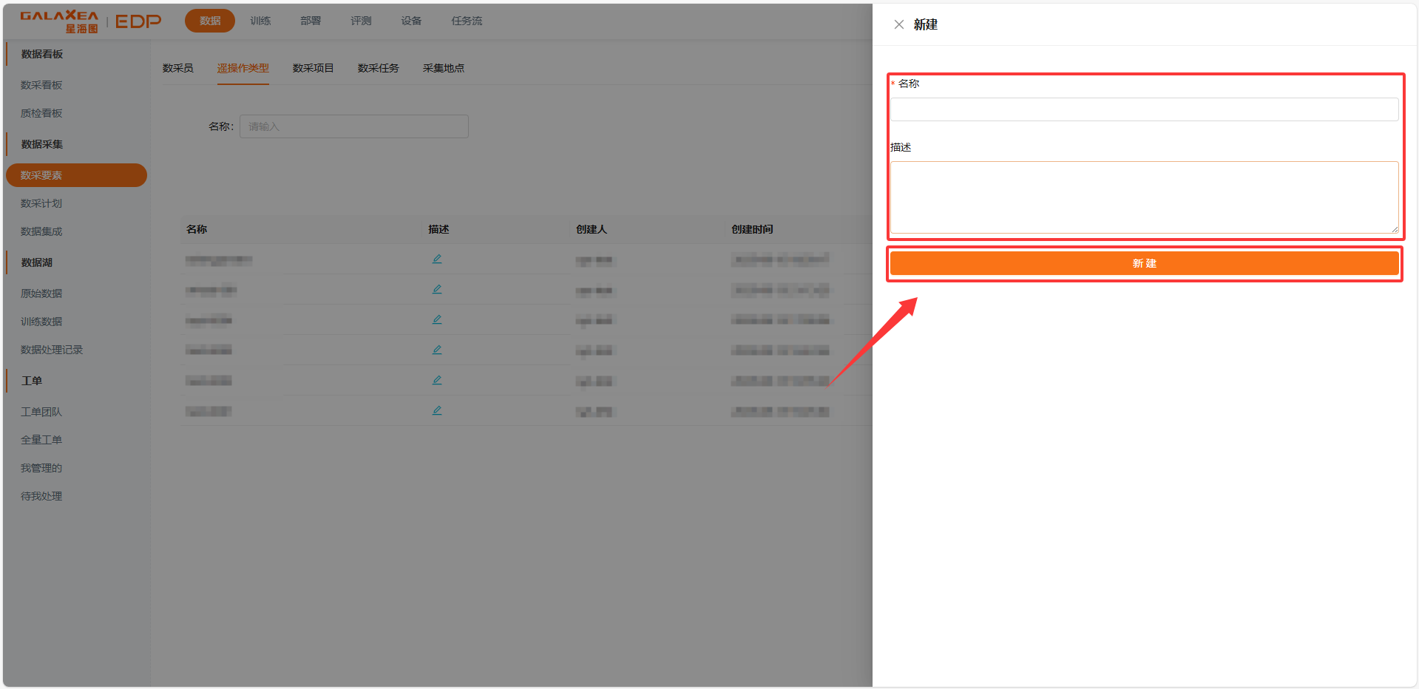Screen dimensions: 1419x689
Task: Click the Galaxea 星海图 EDP logo
Action: click(x=90, y=21)
